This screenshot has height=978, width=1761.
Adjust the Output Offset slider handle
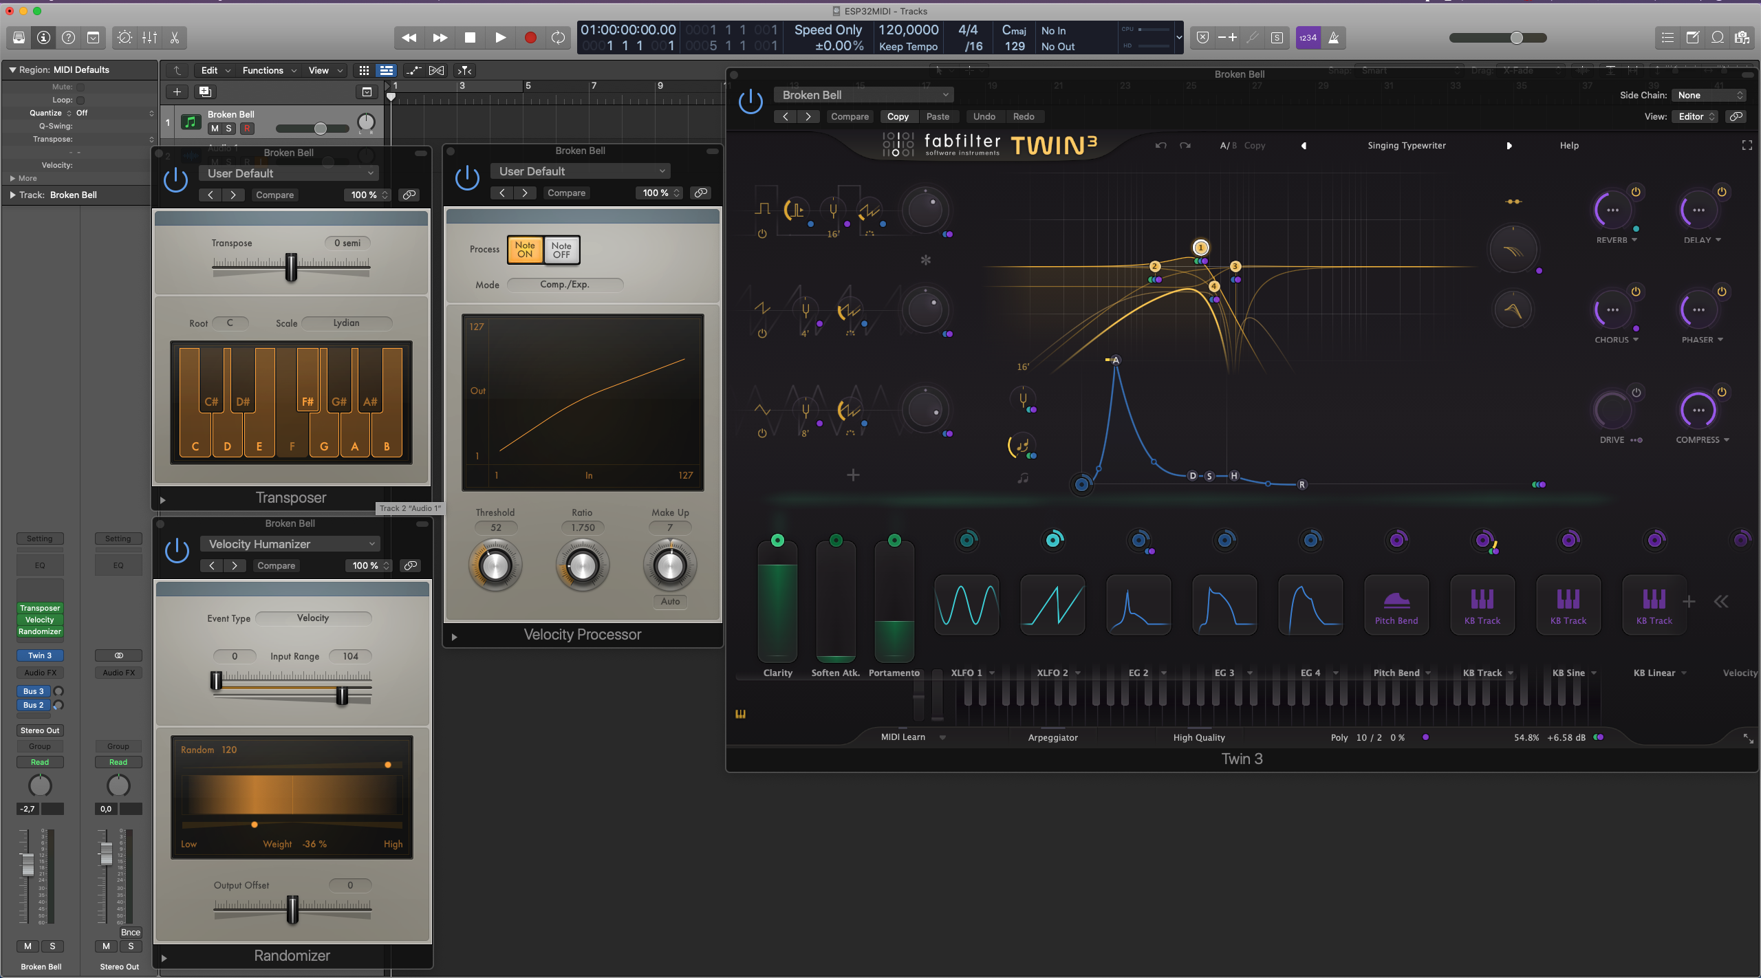[x=292, y=909]
